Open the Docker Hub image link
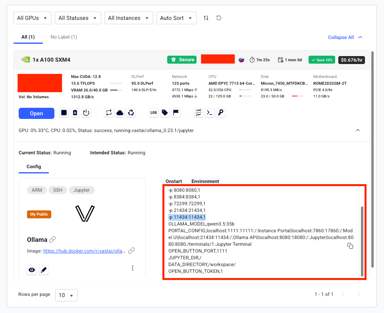 point(84,251)
